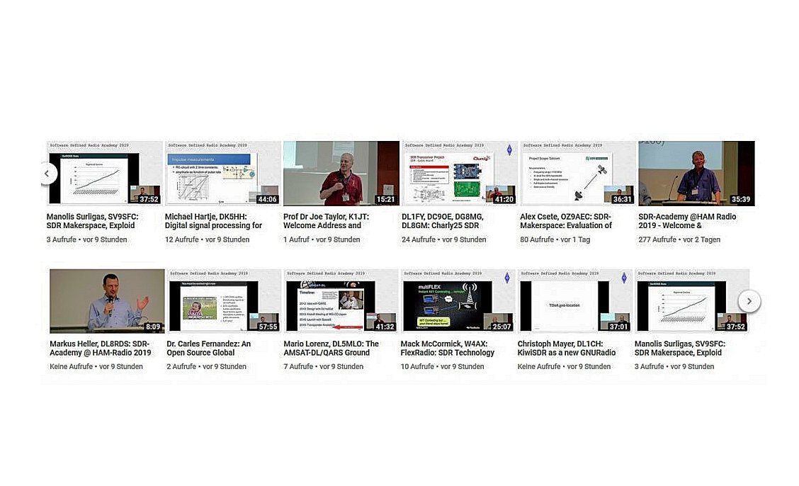Click title 'Christoph Mayer, DL1CH: KiwiSDR'
Viewport: 799px width, 486px height.
[x=566, y=348]
